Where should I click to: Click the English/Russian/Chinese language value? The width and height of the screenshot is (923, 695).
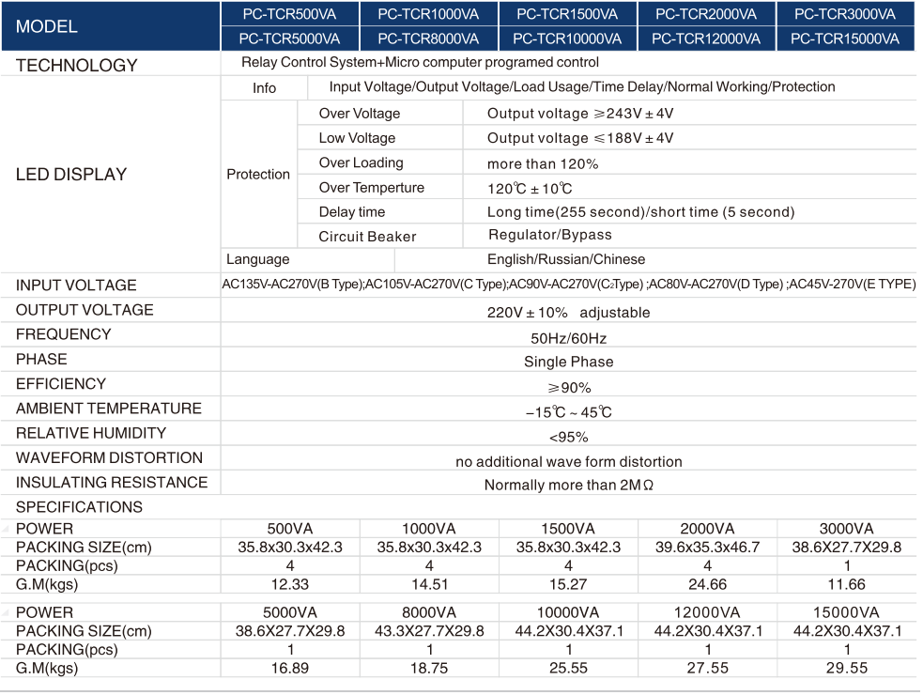pos(566,259)
